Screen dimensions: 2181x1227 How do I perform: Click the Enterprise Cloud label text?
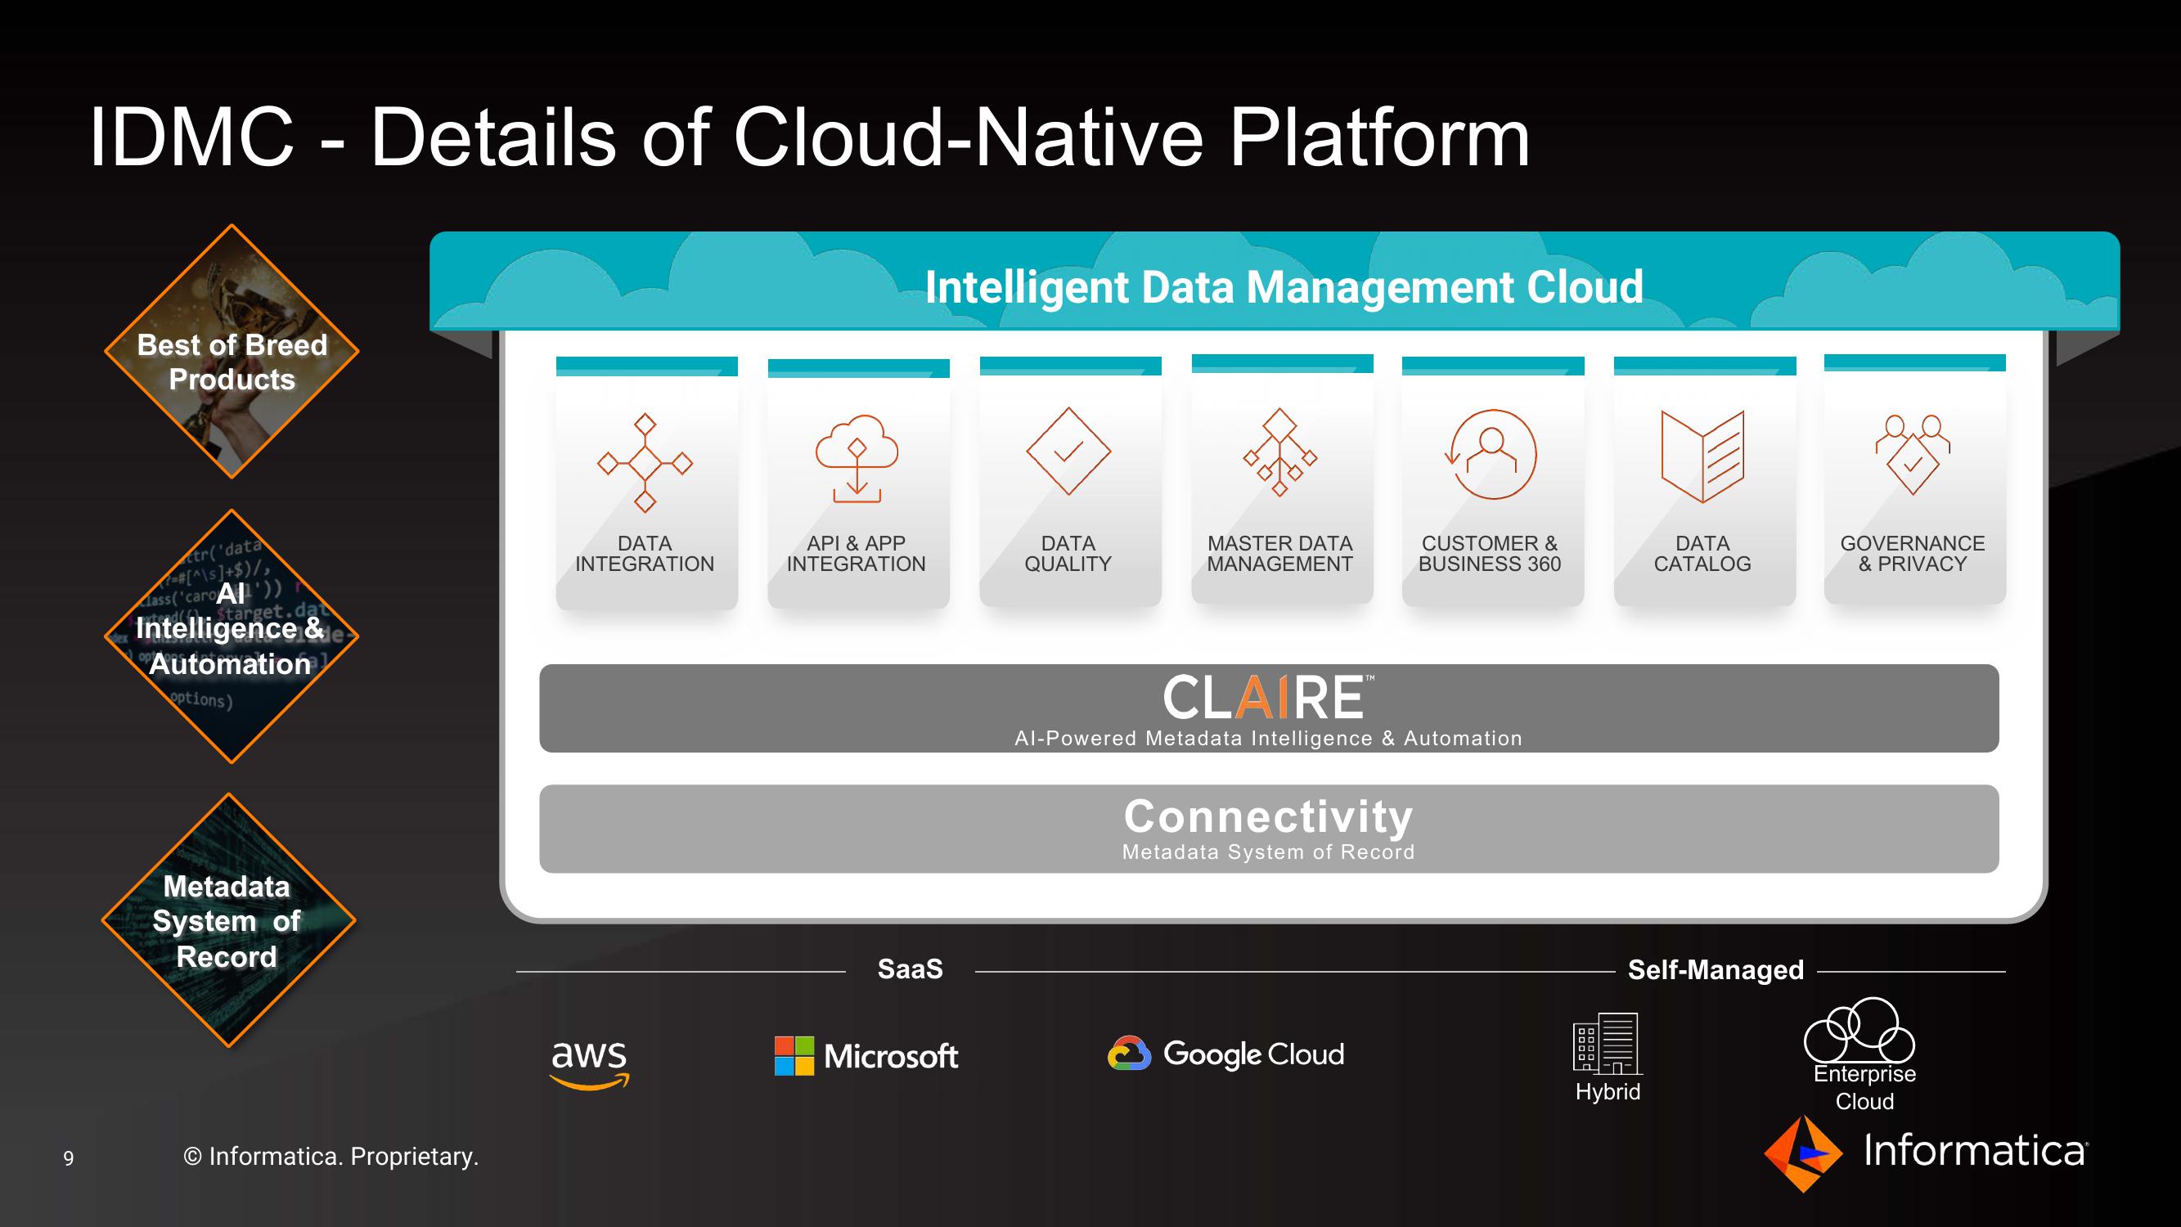click(1864, 1087)
